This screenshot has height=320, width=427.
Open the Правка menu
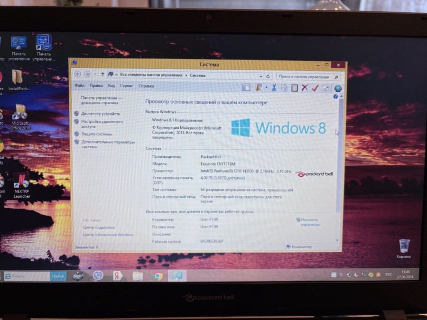click(96, 85)
